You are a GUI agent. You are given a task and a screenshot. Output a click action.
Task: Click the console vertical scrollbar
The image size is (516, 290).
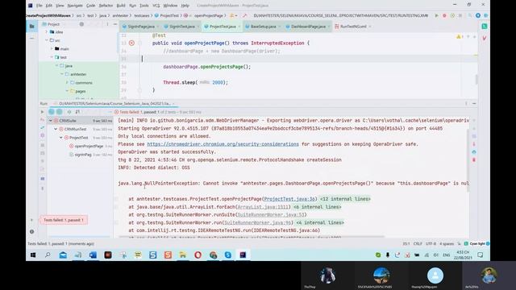468,160
